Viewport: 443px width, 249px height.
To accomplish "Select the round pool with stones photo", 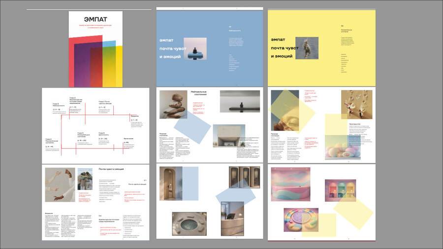I will (190, 224).
